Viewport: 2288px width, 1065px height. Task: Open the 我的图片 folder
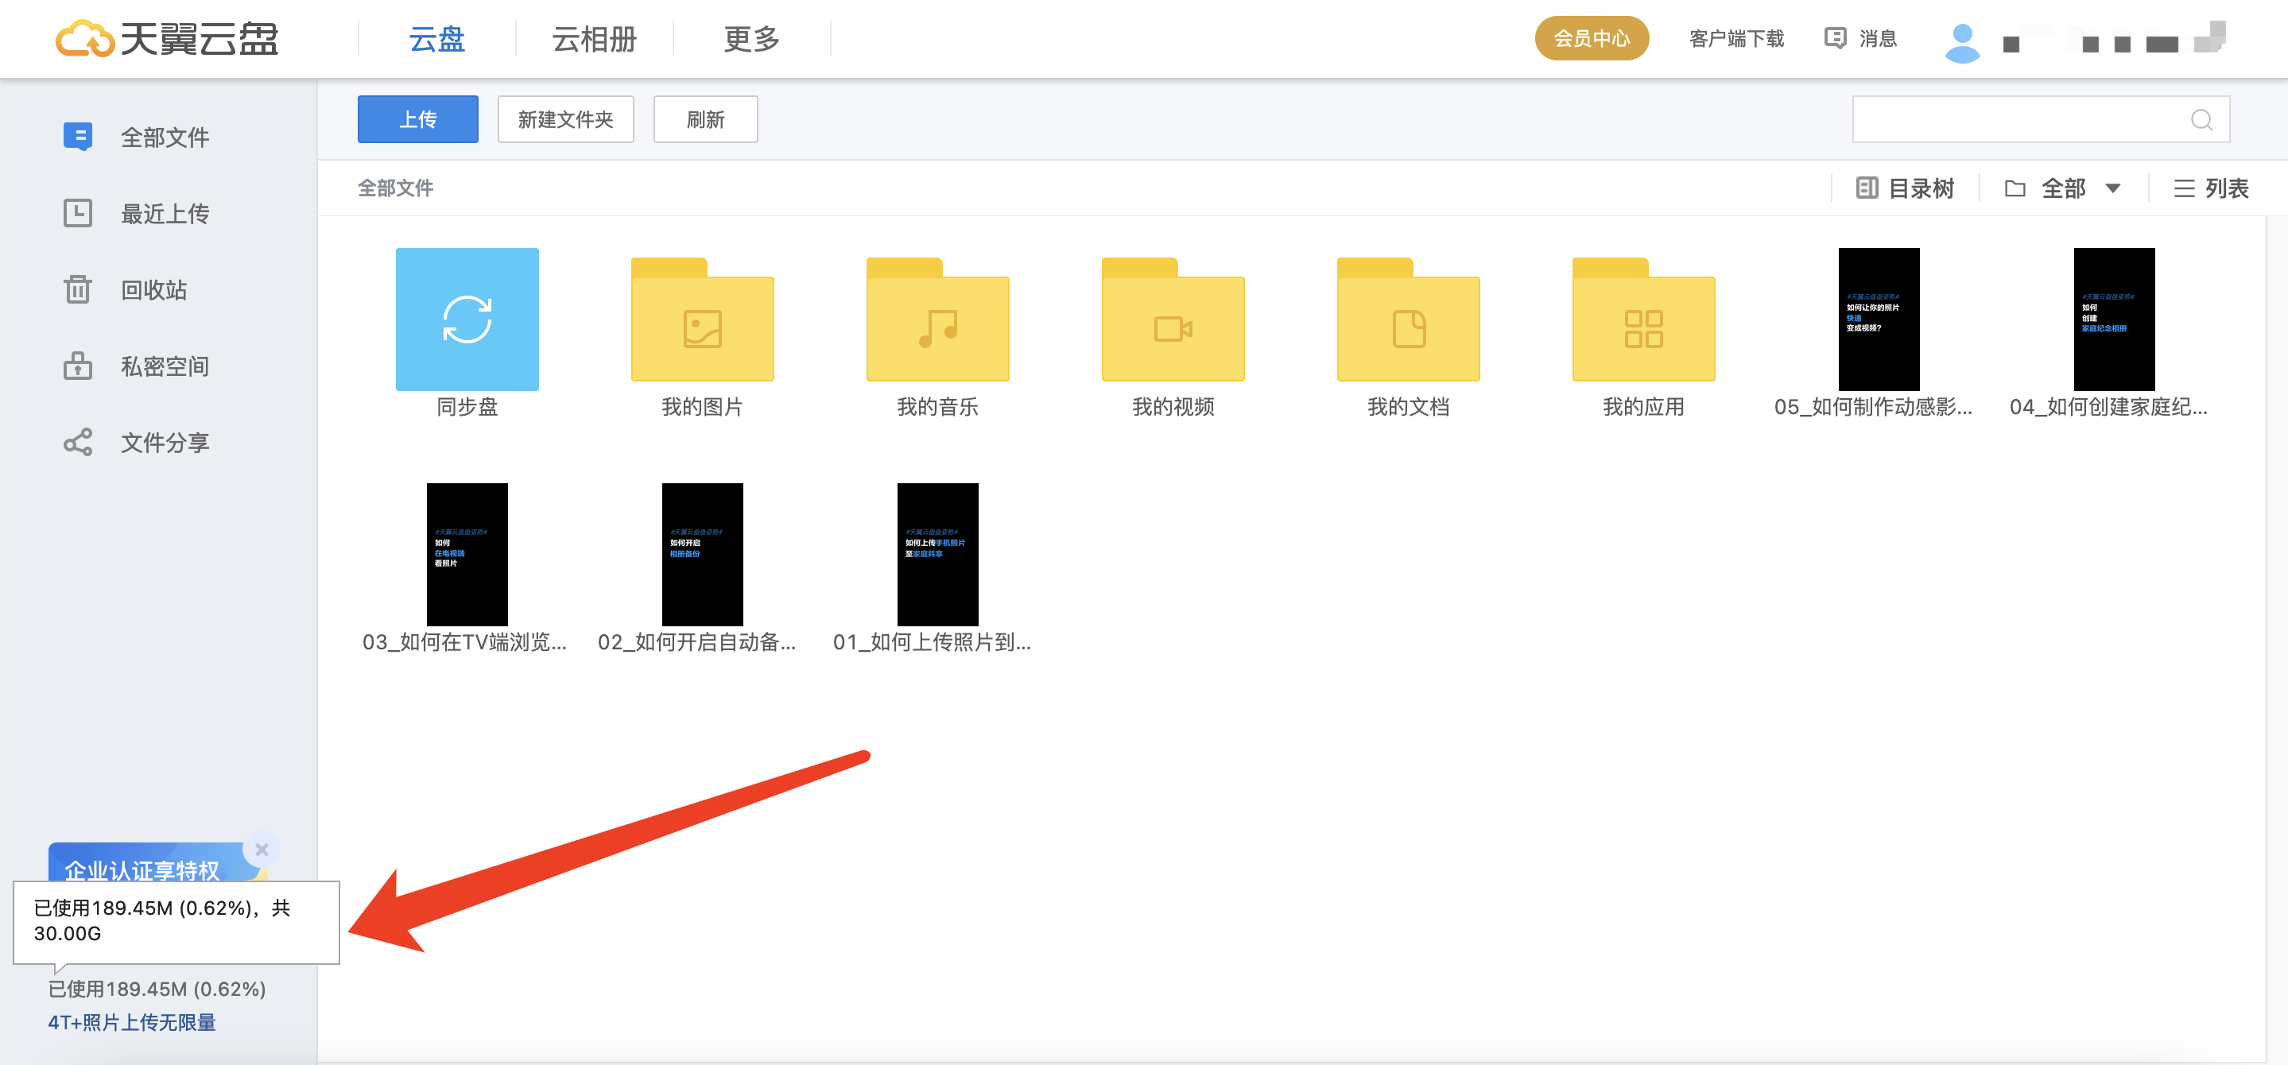(x=702, y=324)
